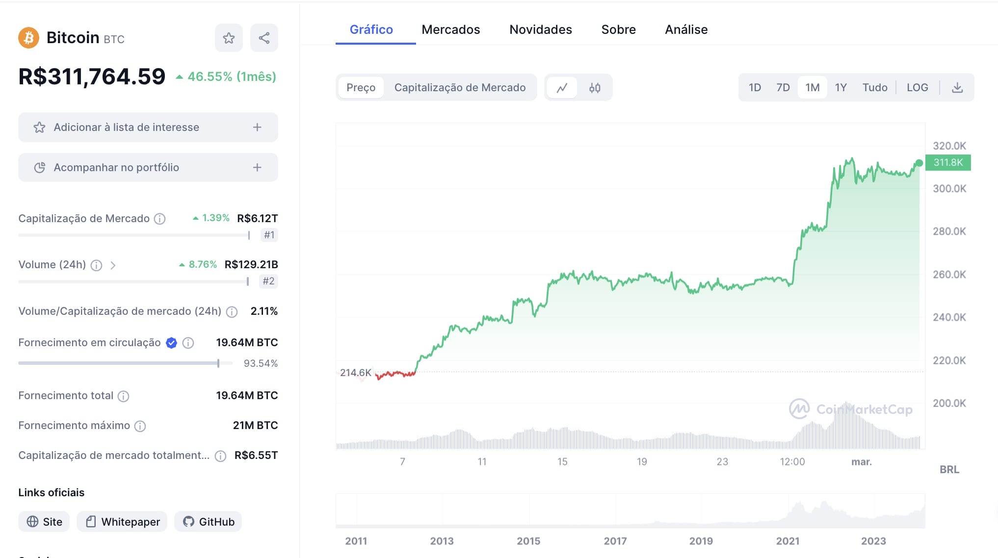The image size is (998, 558).
Task: Show Capitalização de Mercado on the chart
Action: pos(460,87)
